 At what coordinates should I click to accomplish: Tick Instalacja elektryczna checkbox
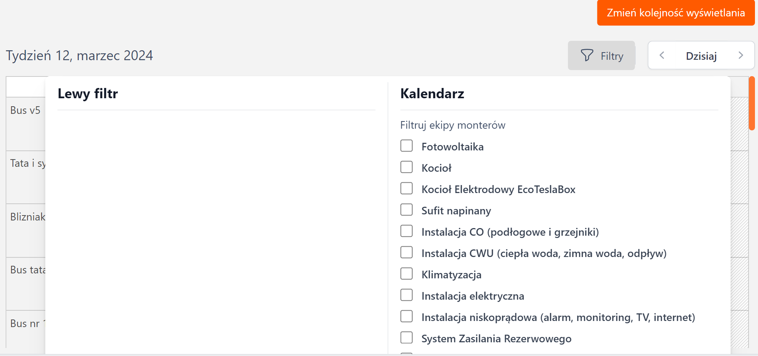tap(407, 295)
